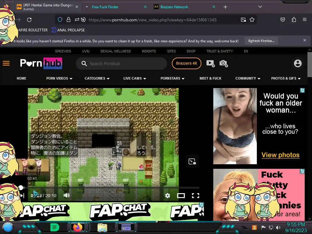This screenshot has width=312, height=234.
Task: Open Firefox from the taskbar
Action: coord(78,227)
